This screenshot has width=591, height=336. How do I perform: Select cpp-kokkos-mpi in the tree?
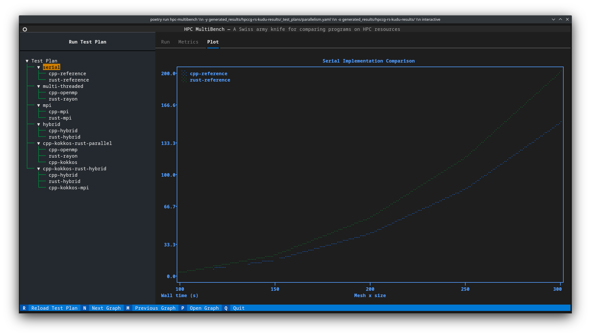click(x=69, y=188)
